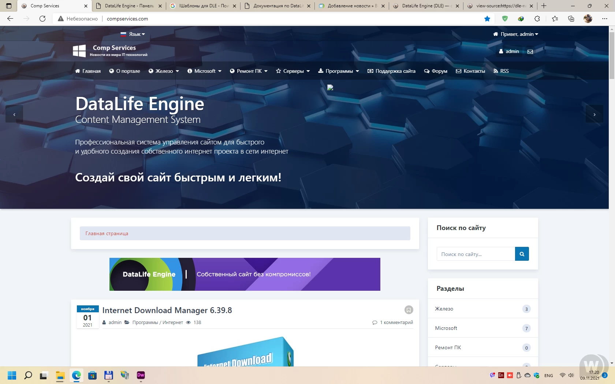This screenshot has height=384, width=615.
Task: Click the browser profile avatar
Action: [x=588, y=19]
